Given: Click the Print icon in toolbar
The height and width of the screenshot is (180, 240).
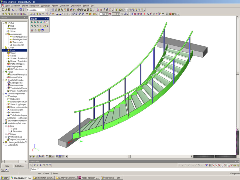Looking at the screenshot, I should [78, 10].
